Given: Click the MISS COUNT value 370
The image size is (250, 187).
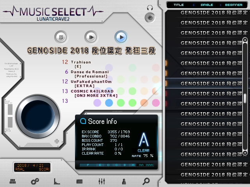Looking at the screenshot, I should point(113,141).
